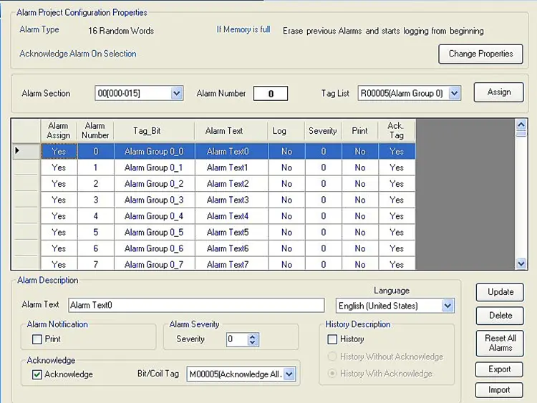
Task: Select the Alarm Group 0_2 cell
Action: (154, 183)
